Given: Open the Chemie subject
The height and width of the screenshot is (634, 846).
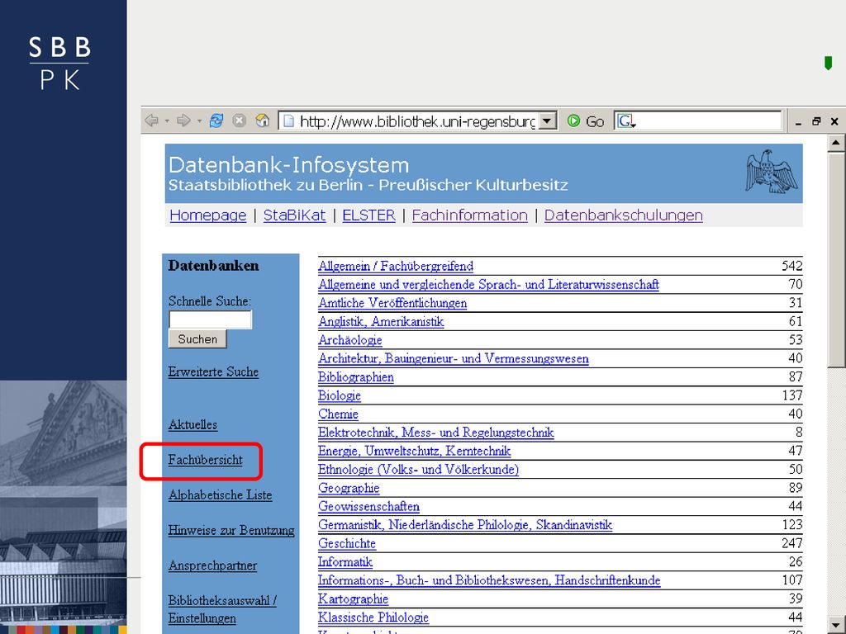Looking at the screenshot, I should 338,414.
